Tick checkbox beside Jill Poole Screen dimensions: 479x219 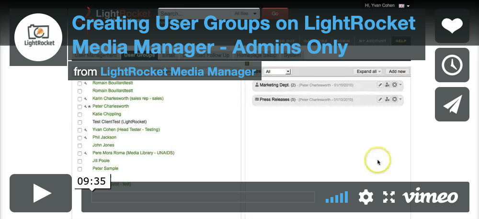pyautogui.click(x=80, y=161)
